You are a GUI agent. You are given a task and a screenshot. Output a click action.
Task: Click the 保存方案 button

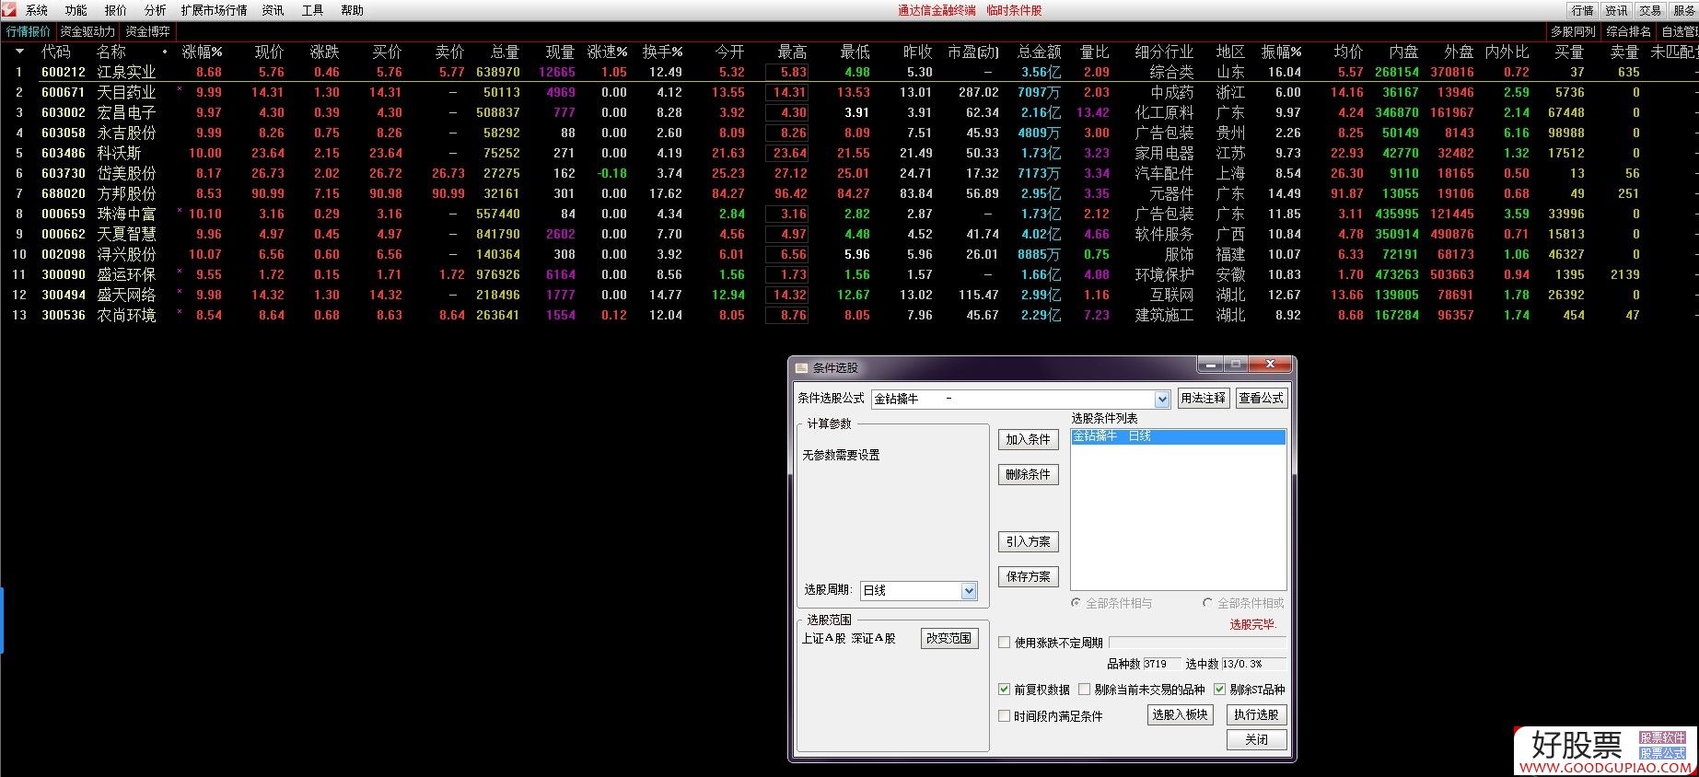coord(1028,576)
